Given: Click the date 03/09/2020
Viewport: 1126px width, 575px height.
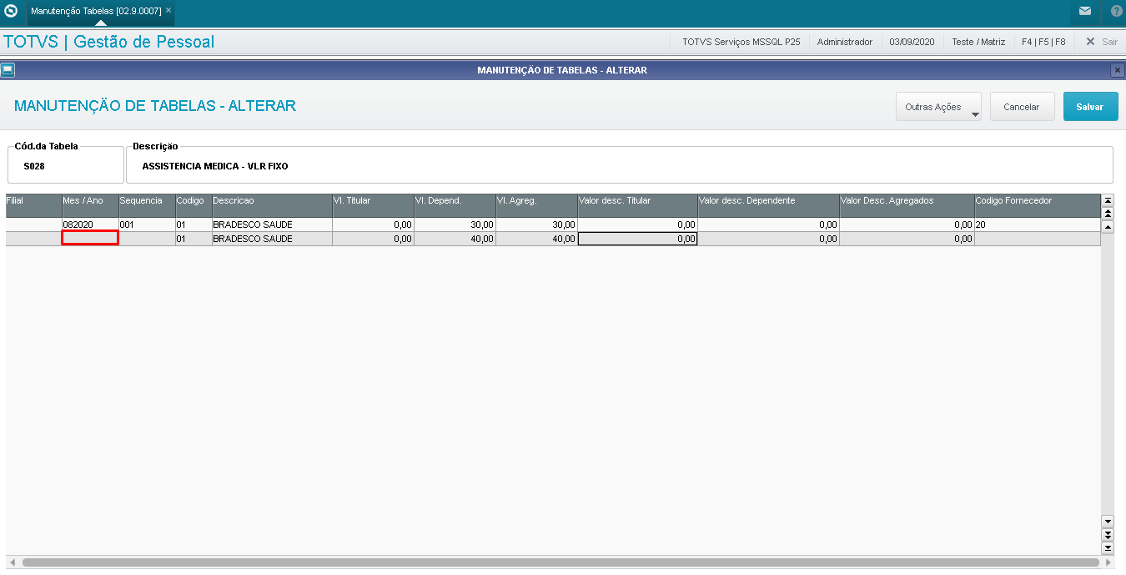Looking at the screenshot, I should pyautogui.click(x=912, y=42).
